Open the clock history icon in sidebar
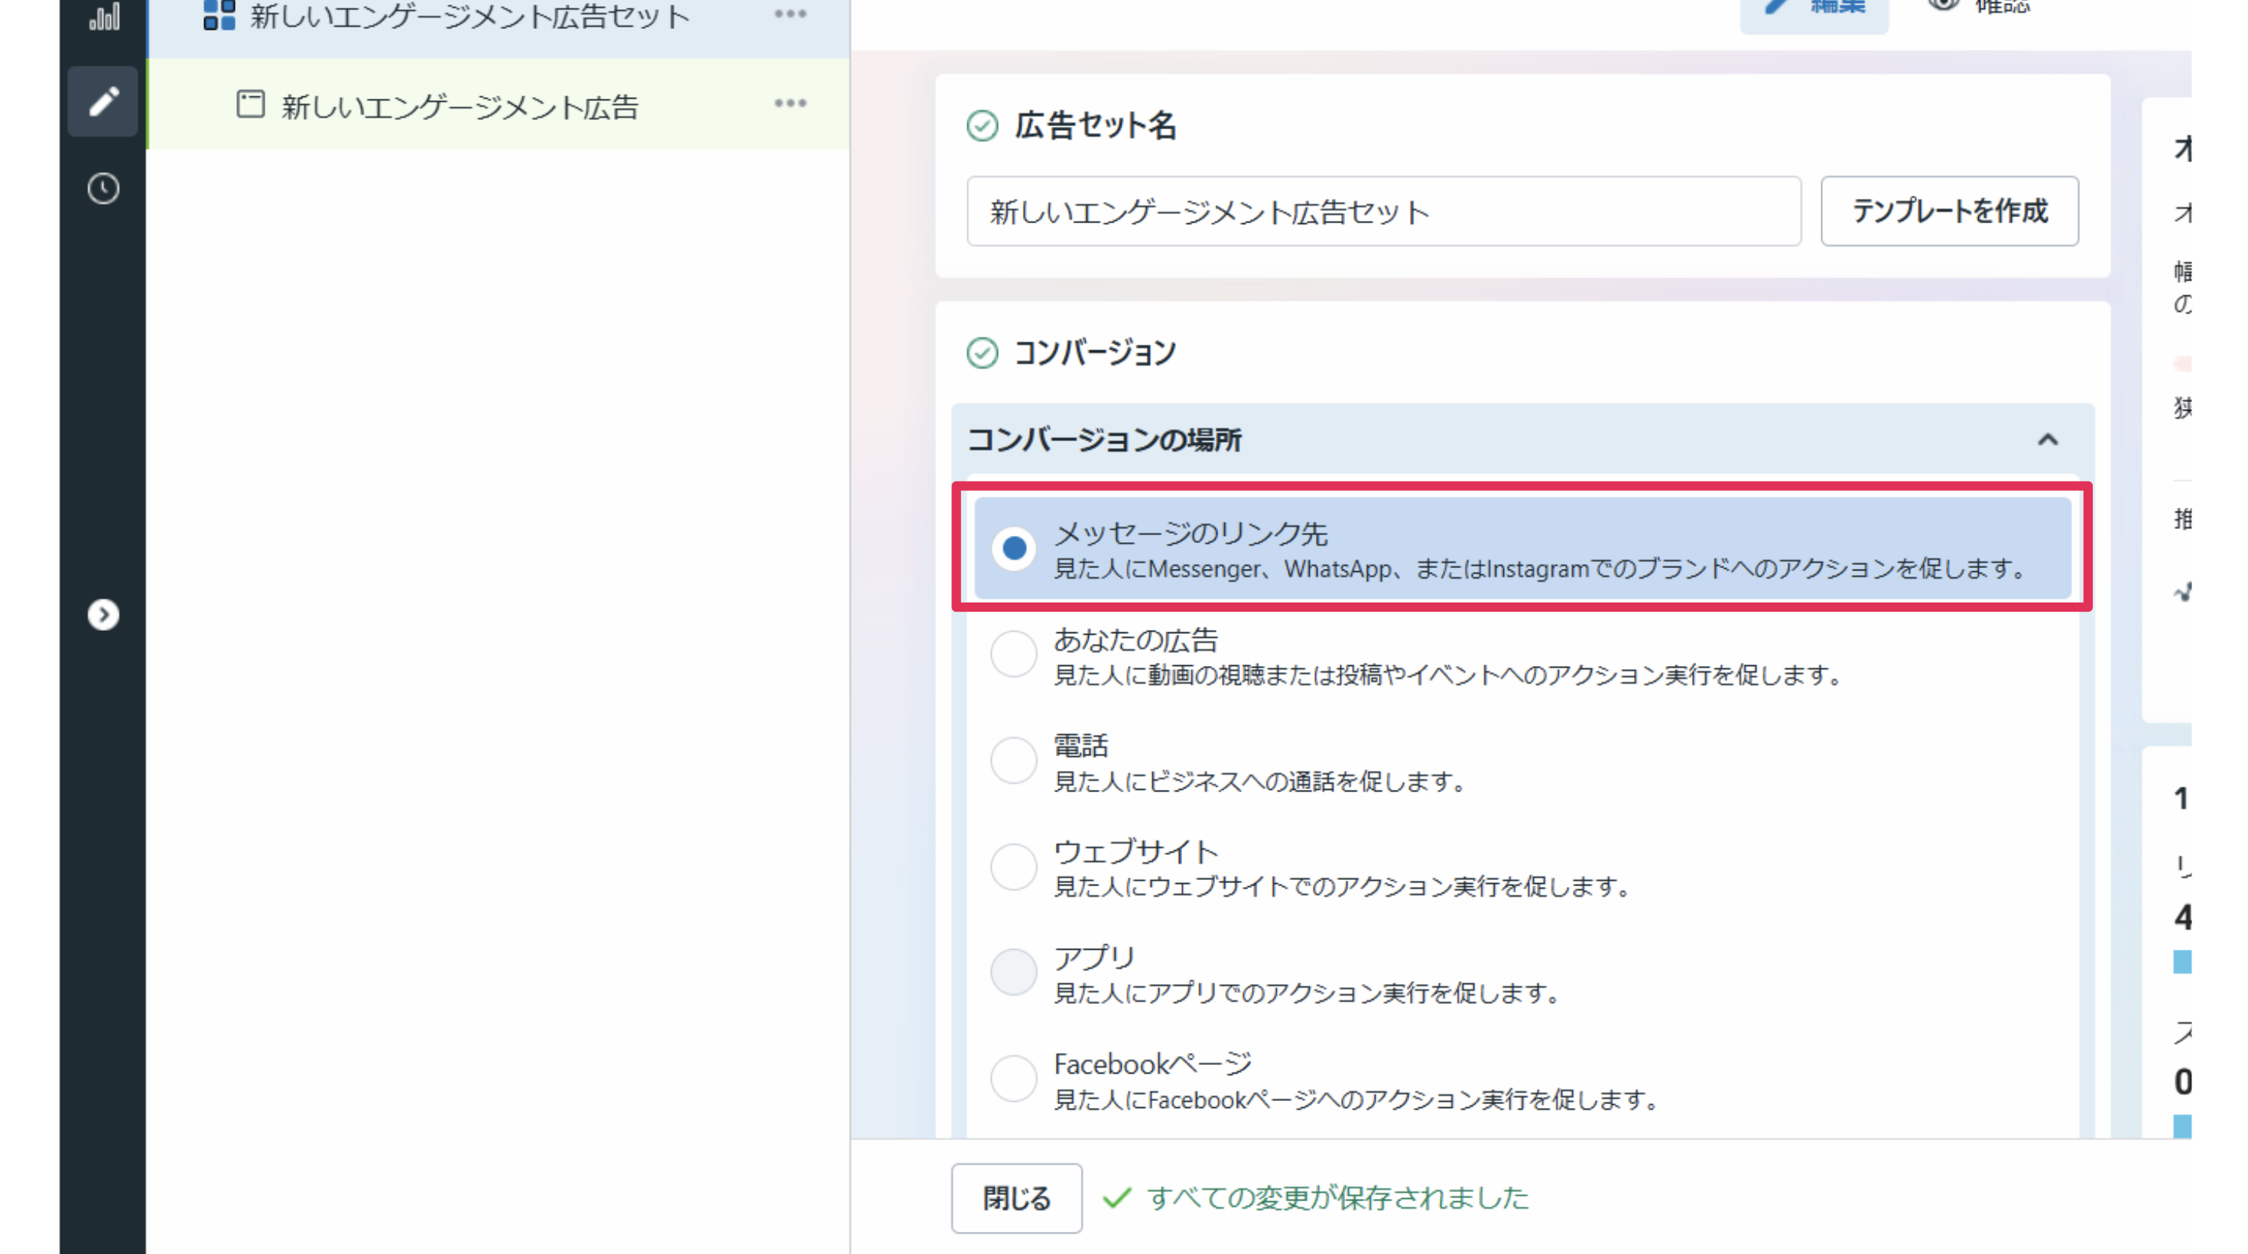2248x1254 pixels. tap(103, 189)
